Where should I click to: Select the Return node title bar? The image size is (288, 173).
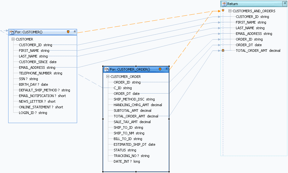click(x=254, y=4)
